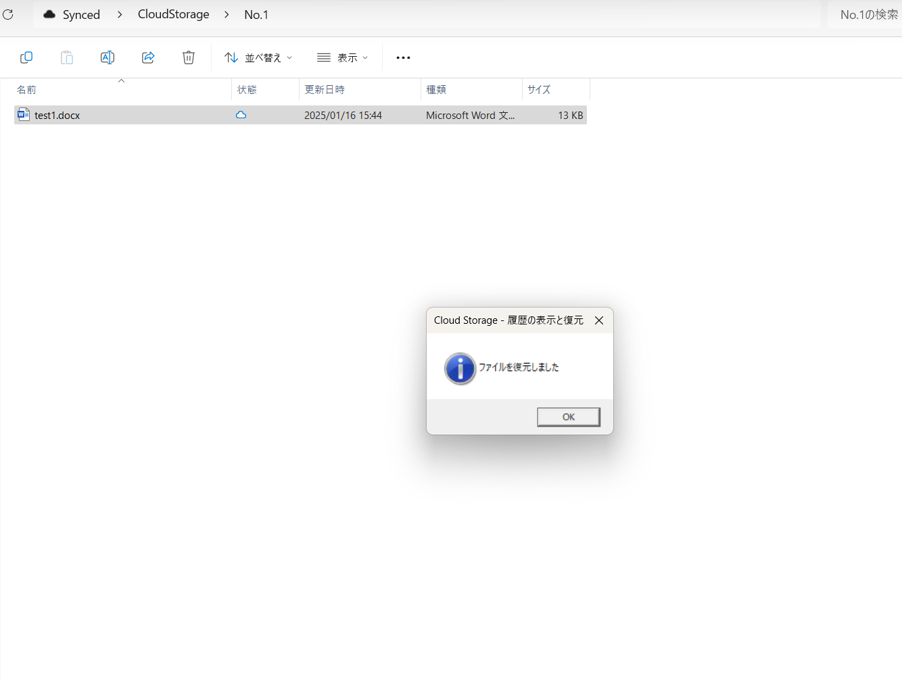Click the refresh icon in address bar
This screenshot has height=682, width=902.
click(x=8, y=14)
